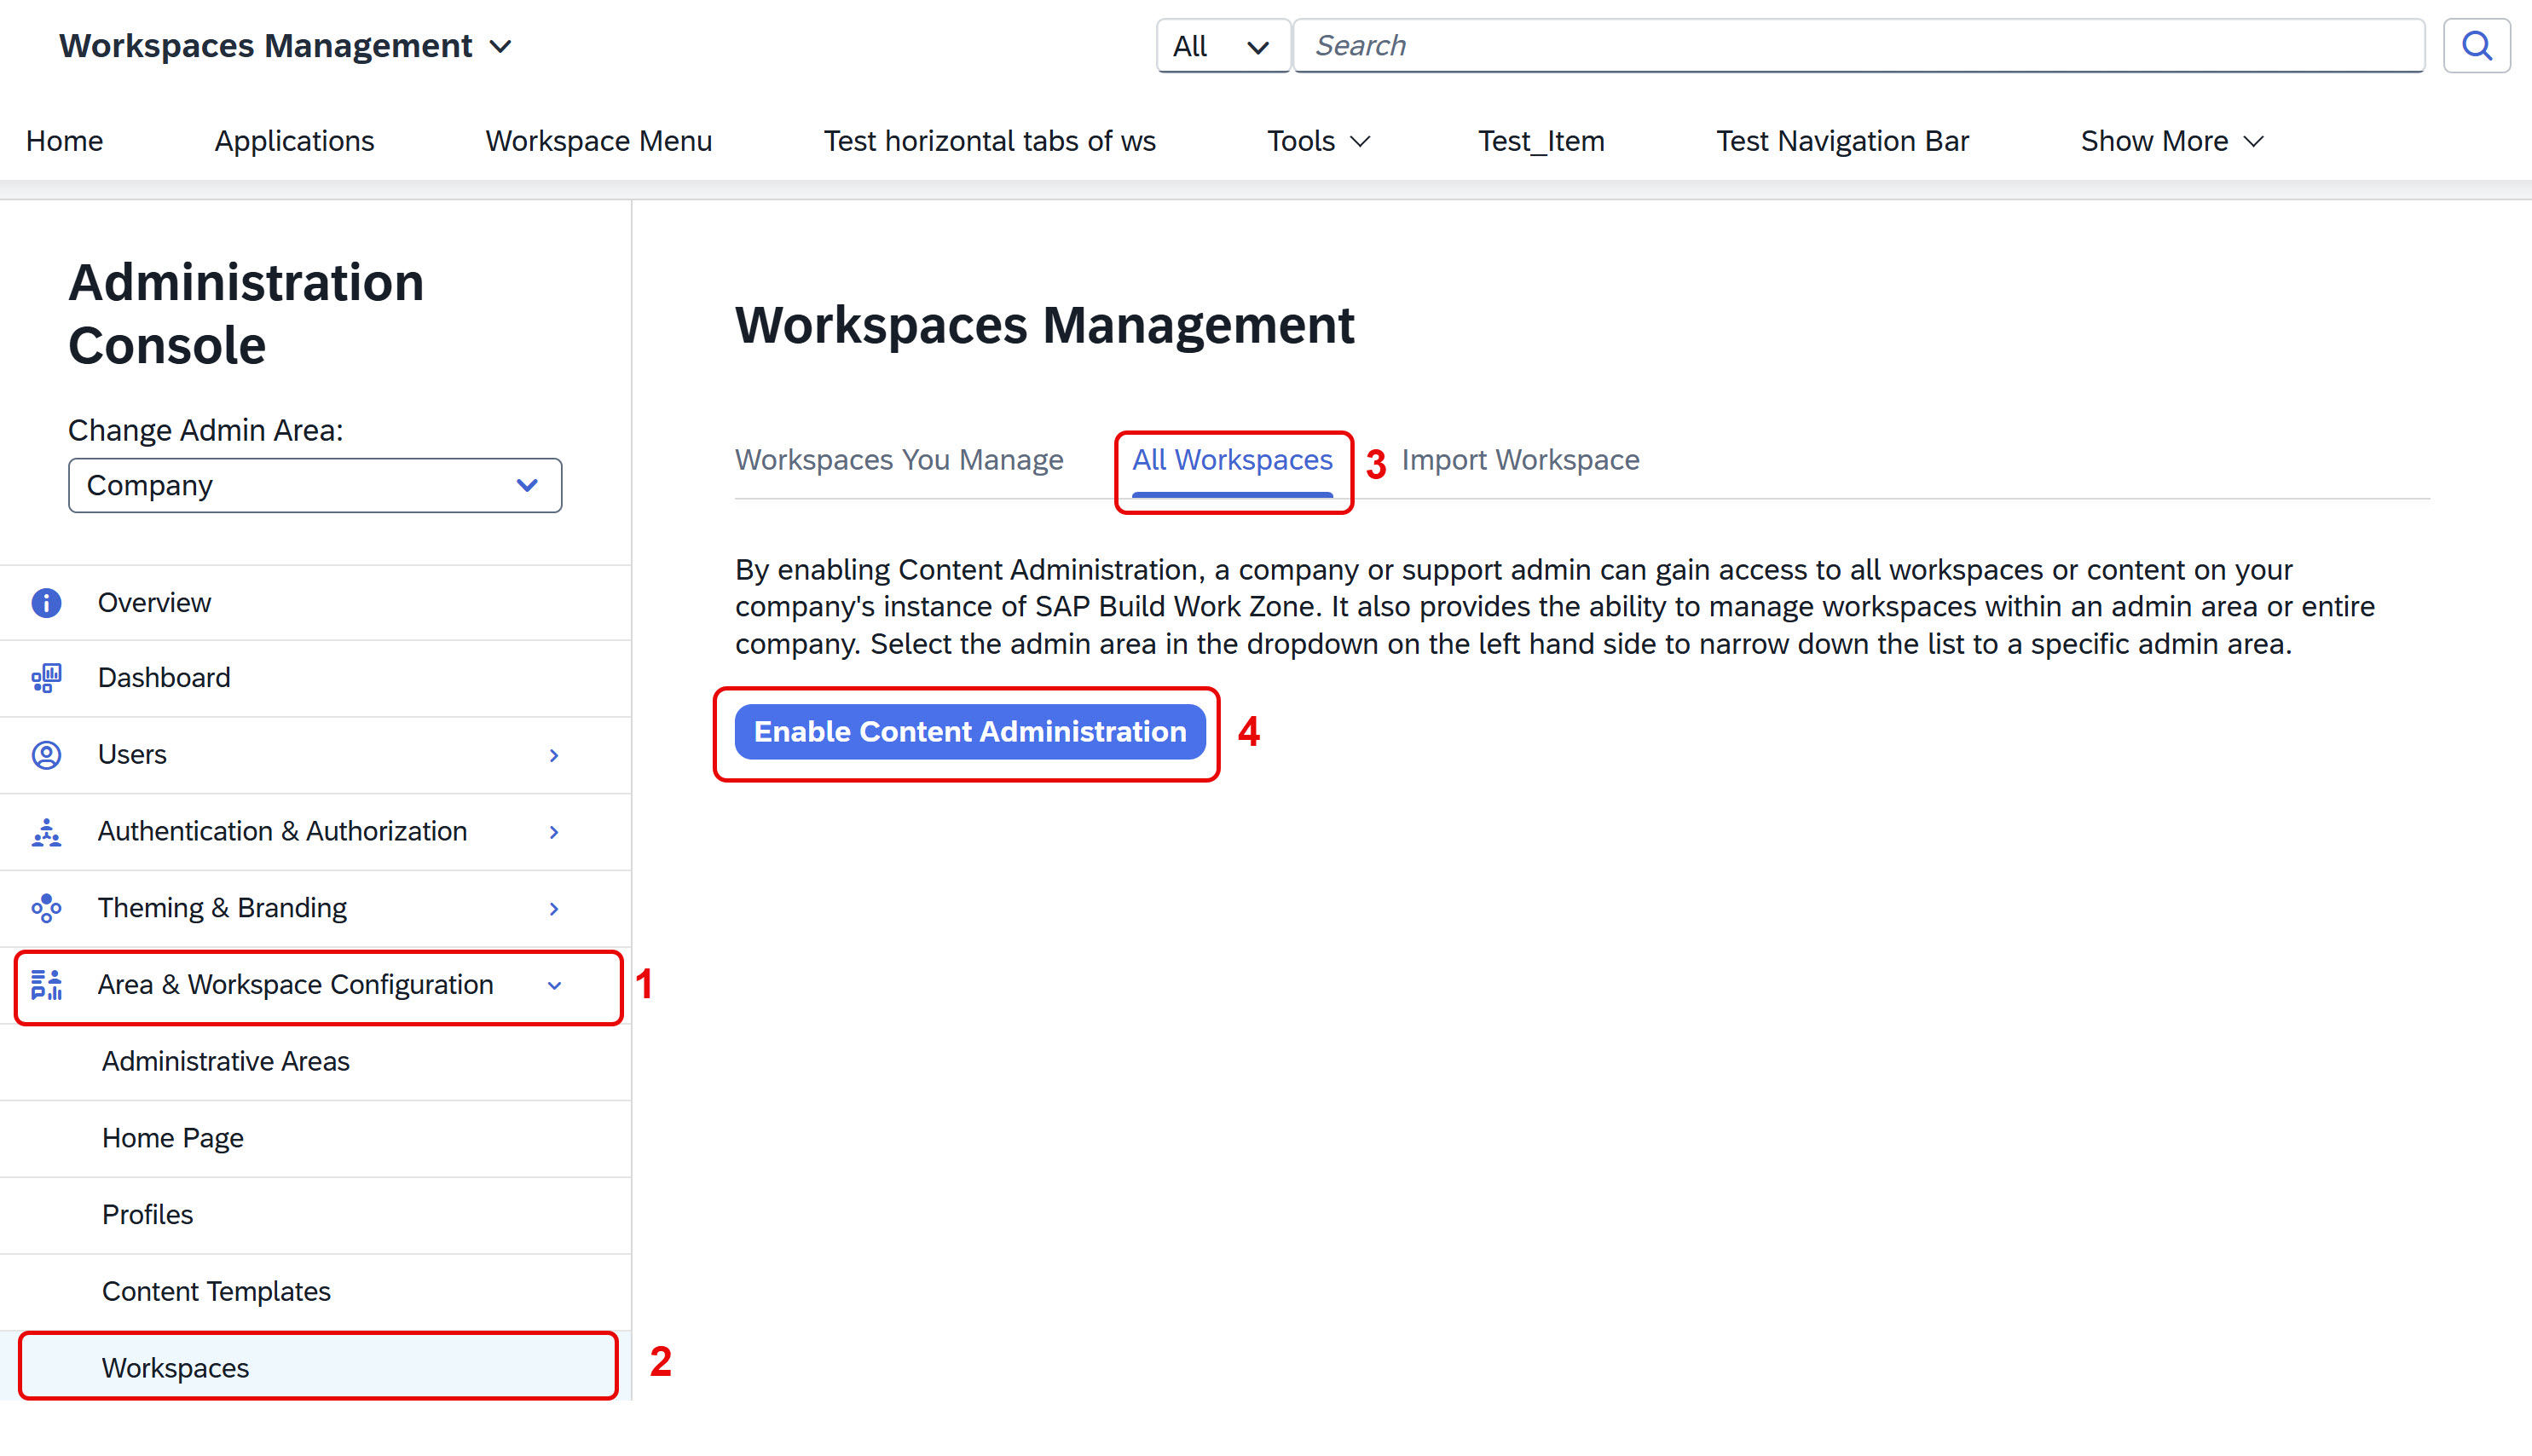
Task: Open Test horizontal tabs of ws
Action: tap(989, 141)
